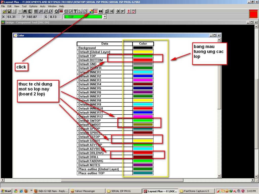Open the File menu
The height and width of the screenshot is (194, 259).
(3, 6)
